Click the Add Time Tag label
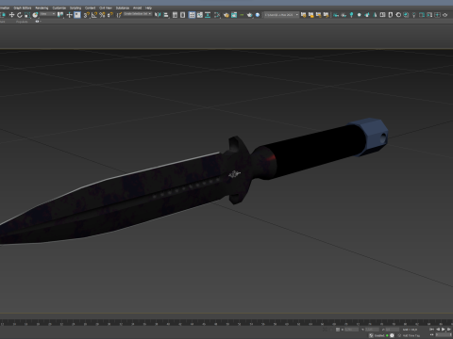The width and height of the screenshot is (453, 339). [411, 335]
